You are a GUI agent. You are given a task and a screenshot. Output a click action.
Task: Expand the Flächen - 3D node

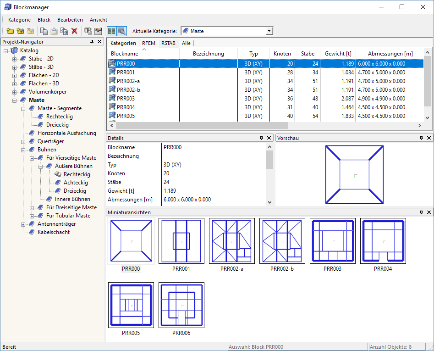tap(14, 84)
